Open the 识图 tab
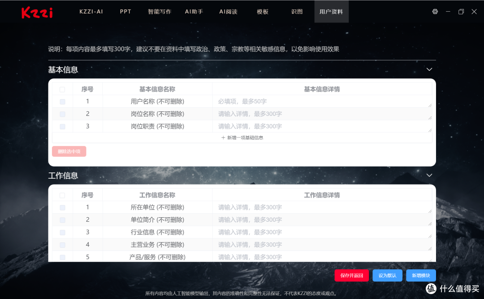Image resolution: width=484 pixels, height=299 pixels. tap(297, 11)
